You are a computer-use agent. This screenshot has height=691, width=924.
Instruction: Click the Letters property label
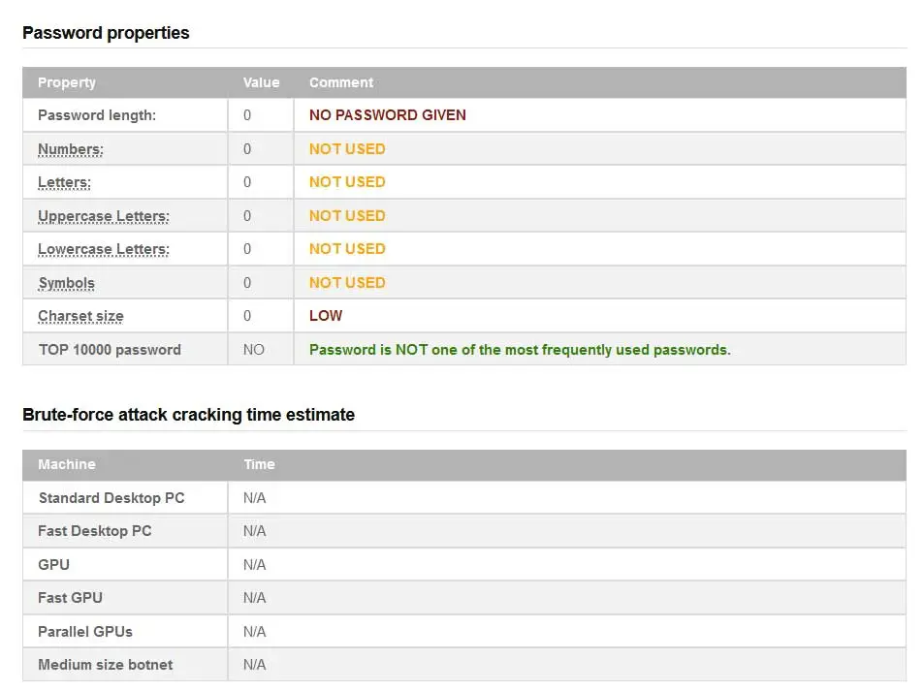coord(64,182)
